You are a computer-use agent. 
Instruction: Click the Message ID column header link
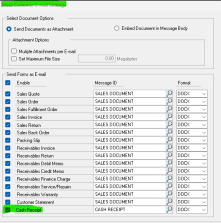point(106,83)
